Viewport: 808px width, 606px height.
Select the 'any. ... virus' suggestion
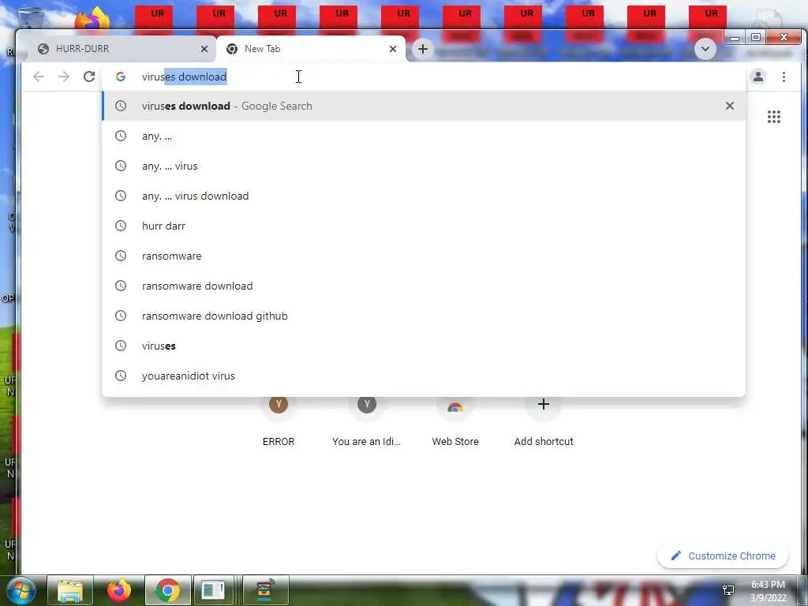(x=424, y=166)
